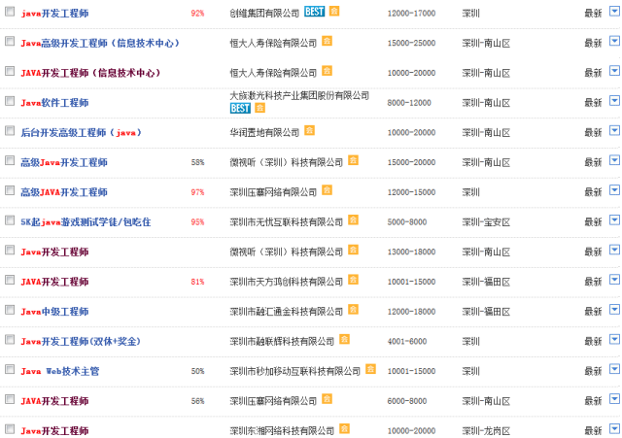
Task: Click the member icon beside 深圳市融联辉科技有限公司
Action: pos(344,339)
